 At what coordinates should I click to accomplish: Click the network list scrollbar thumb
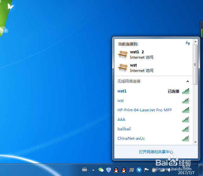195,65
